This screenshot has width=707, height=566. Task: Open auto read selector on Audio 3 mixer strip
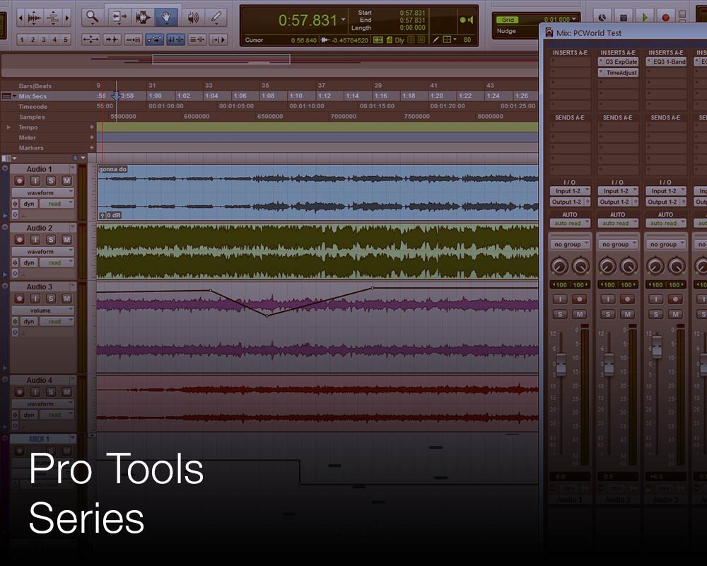point(665,223)
